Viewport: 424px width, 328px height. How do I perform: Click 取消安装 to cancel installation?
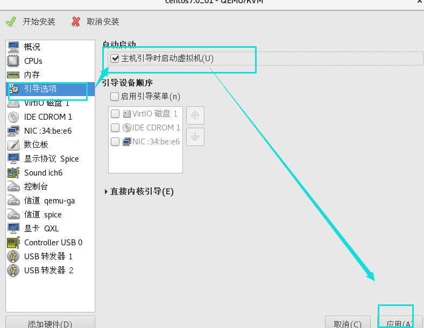pyautogui.click(x=95, y=21)
